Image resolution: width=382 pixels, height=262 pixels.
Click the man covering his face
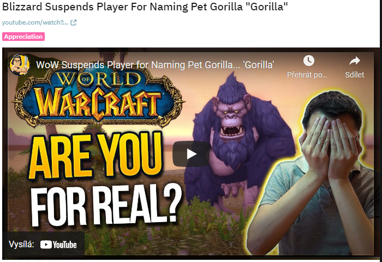click(x=314, y=173)
